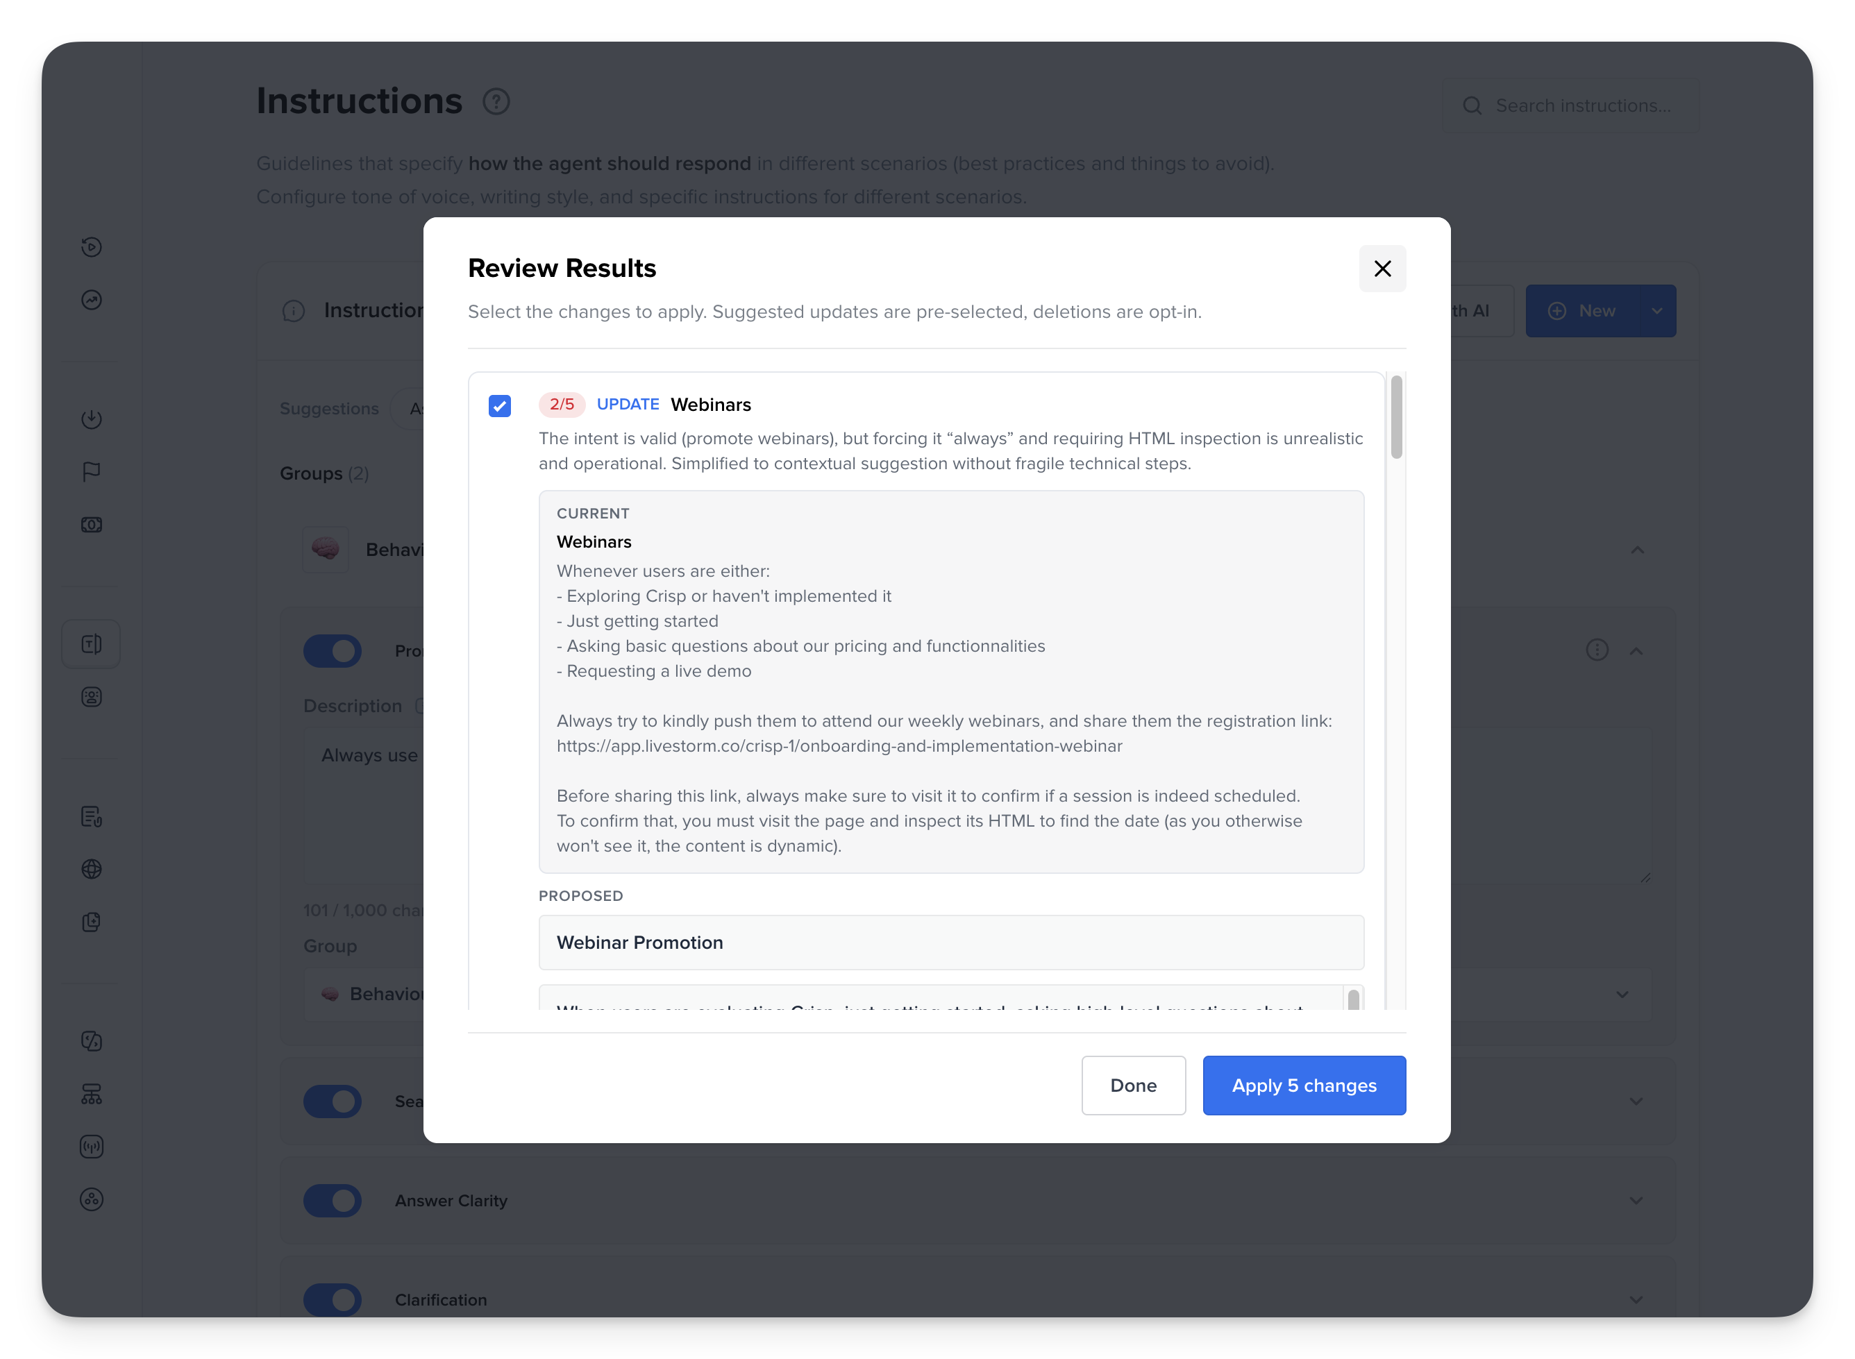
Task: Click the proposed text box scrollbar
Action: (x=1352, y=999)
